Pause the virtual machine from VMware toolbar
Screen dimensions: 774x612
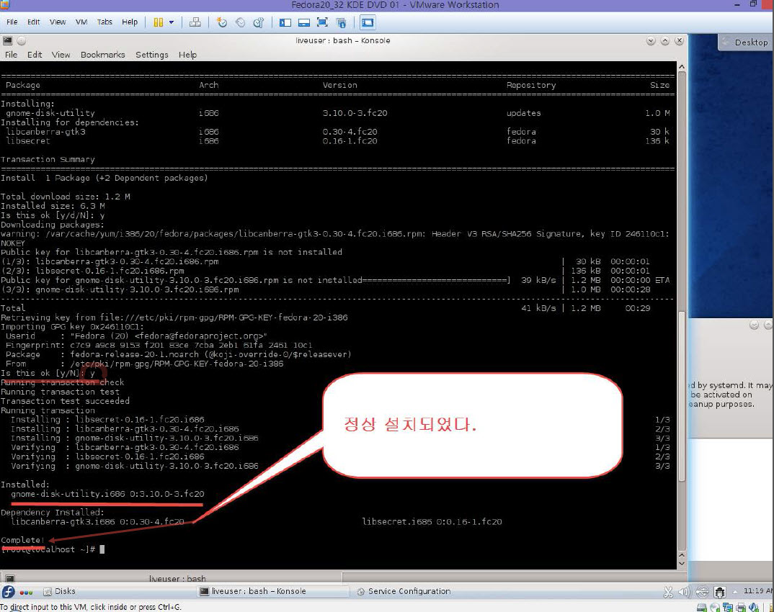[x=158, y=22]
